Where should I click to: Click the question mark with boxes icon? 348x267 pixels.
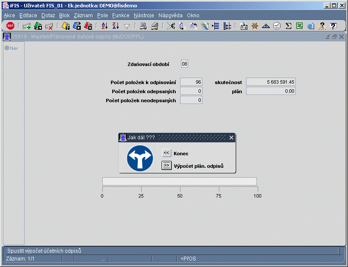click(322, 26)
